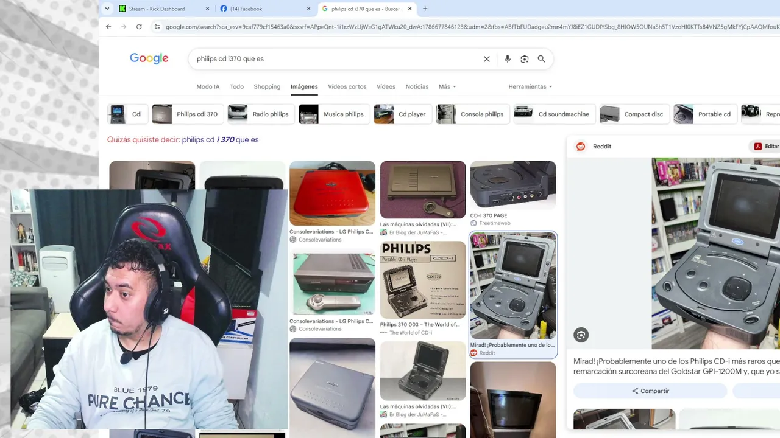
Task: Filter images by the Cdi chip
Action: click(127, 114)
